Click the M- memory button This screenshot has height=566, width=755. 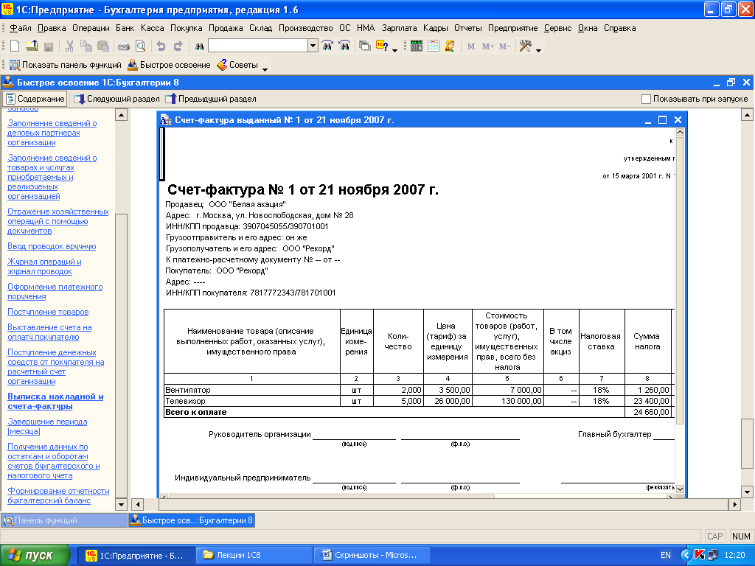(x=504, y=46)
